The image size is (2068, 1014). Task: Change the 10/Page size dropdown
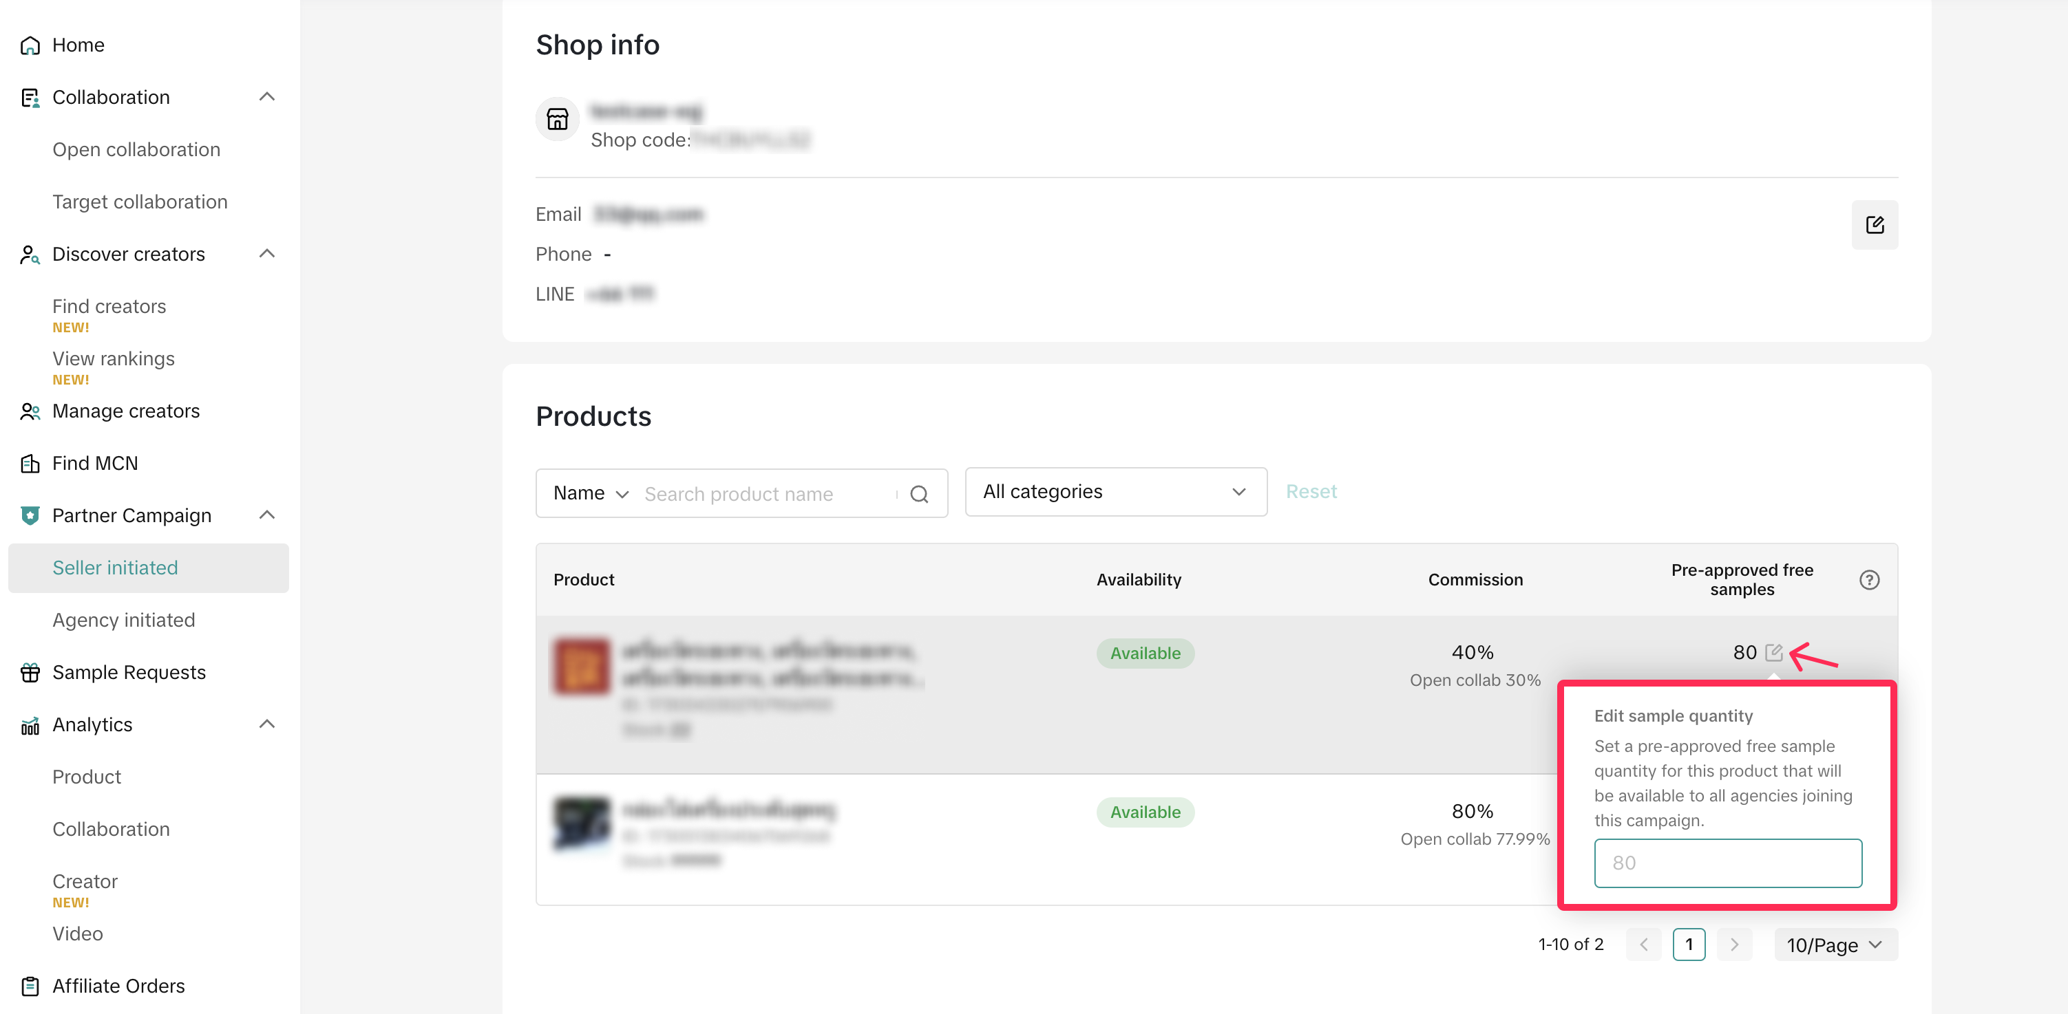pyautogui.click(x=1835, y=945)
